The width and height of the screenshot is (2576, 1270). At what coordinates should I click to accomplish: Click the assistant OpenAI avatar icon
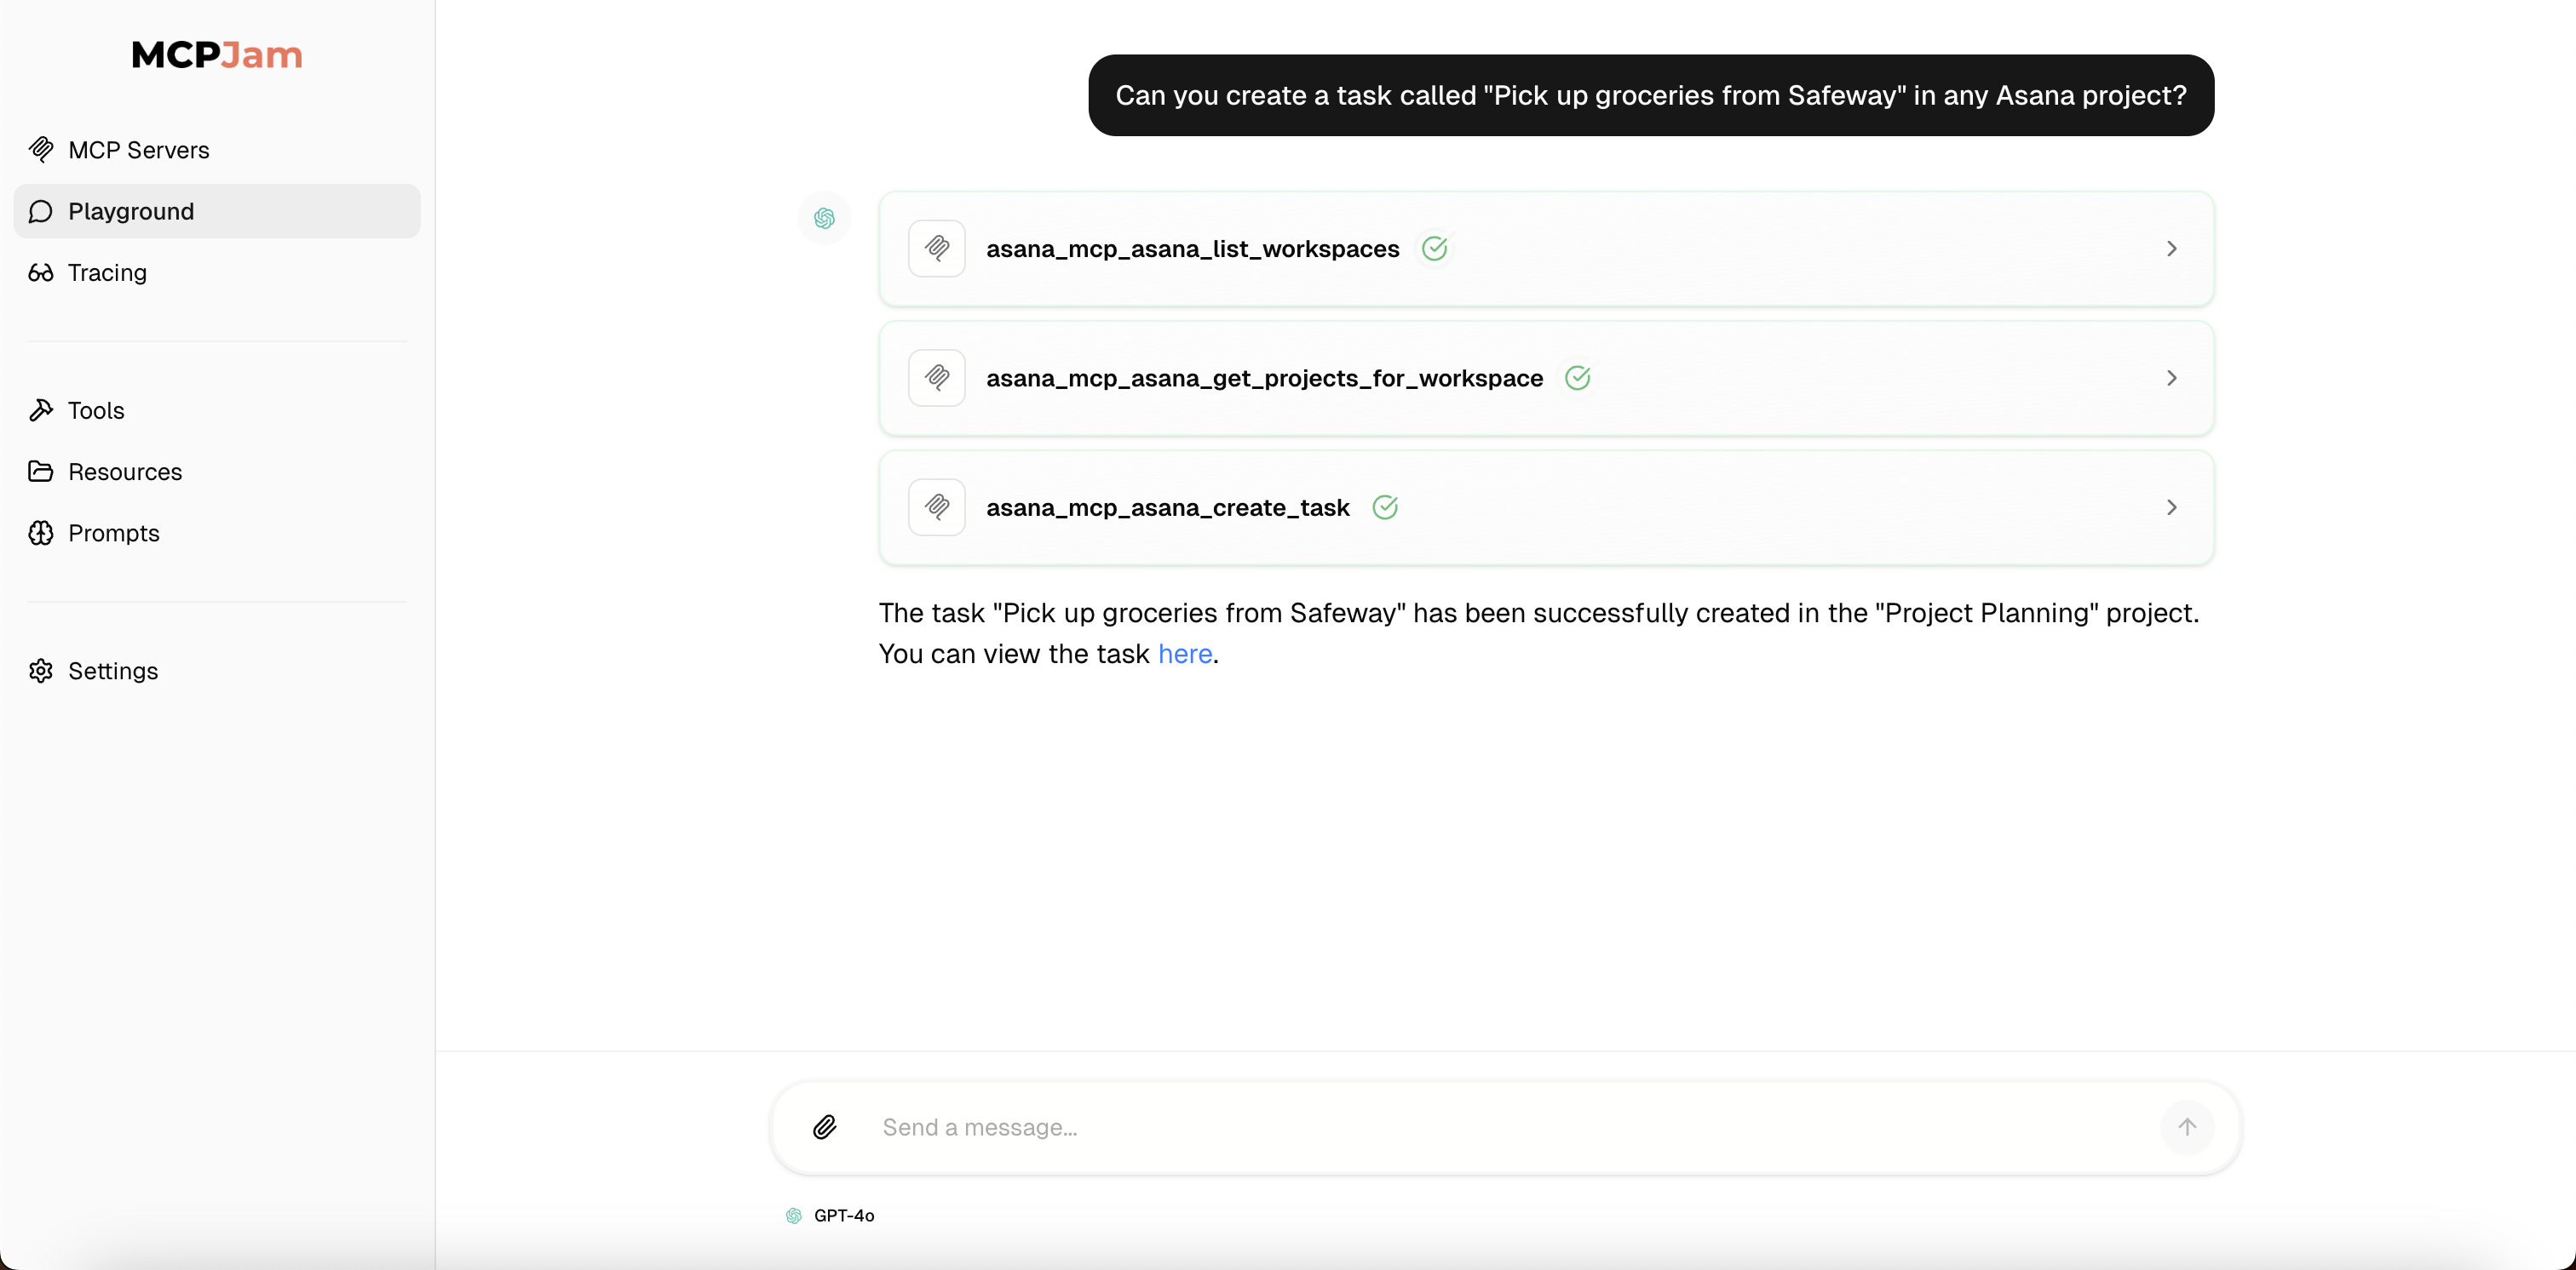coord(824,218)
